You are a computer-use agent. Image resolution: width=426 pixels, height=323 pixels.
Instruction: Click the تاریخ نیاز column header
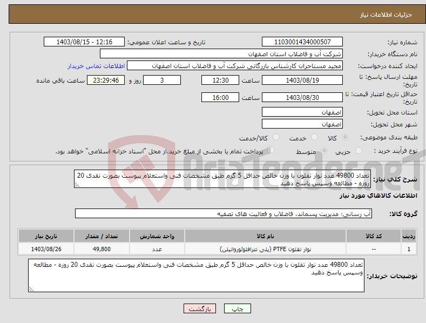point(46,236)
